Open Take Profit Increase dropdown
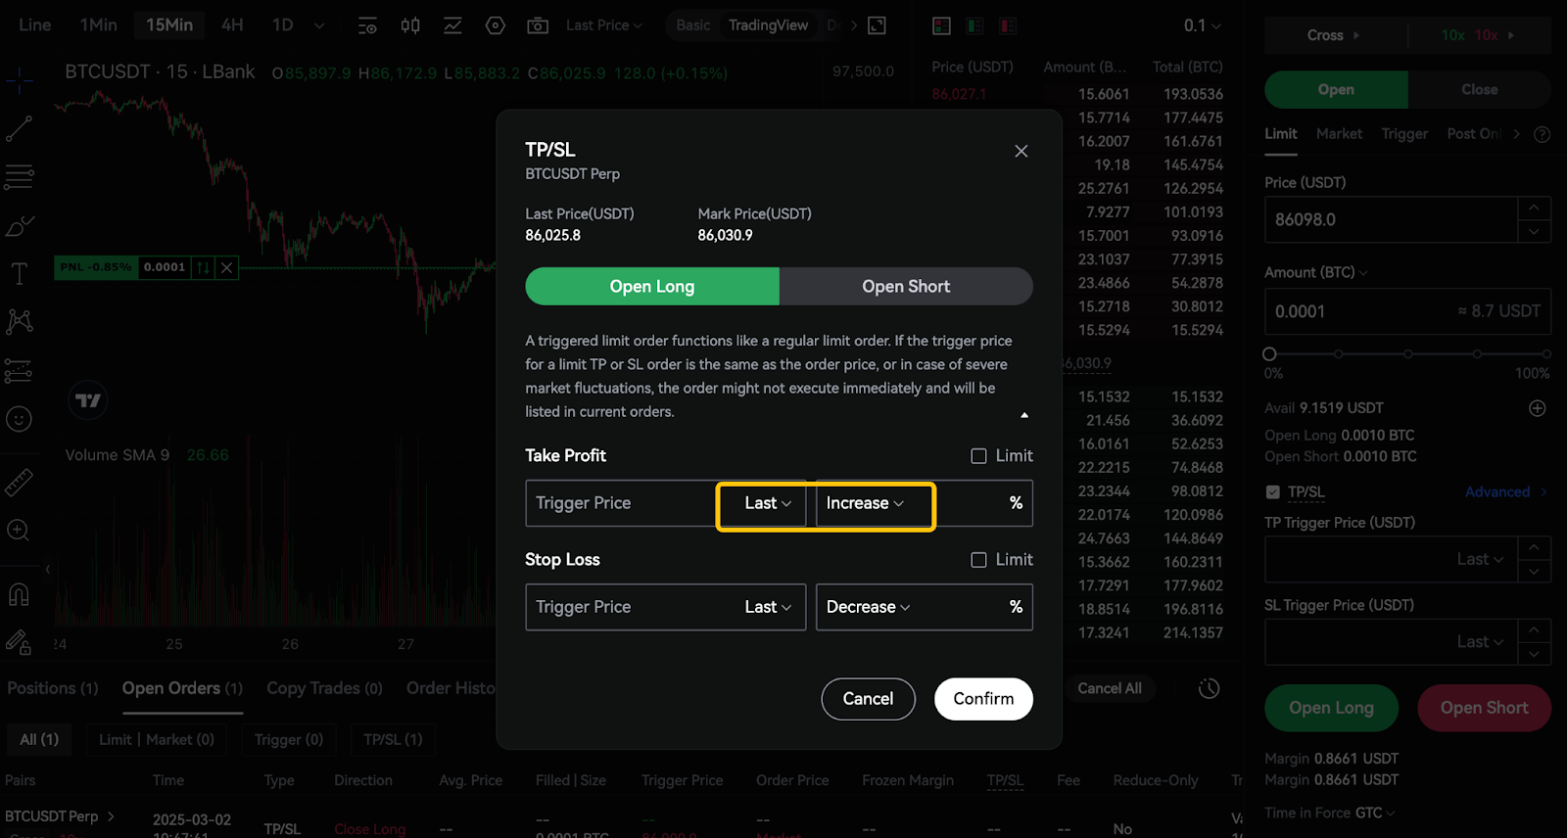 coord(865,503)
